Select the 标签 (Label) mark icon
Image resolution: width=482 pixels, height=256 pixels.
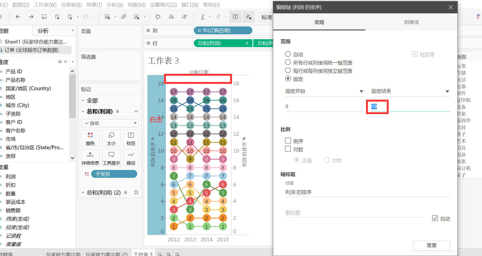(131, 138)
